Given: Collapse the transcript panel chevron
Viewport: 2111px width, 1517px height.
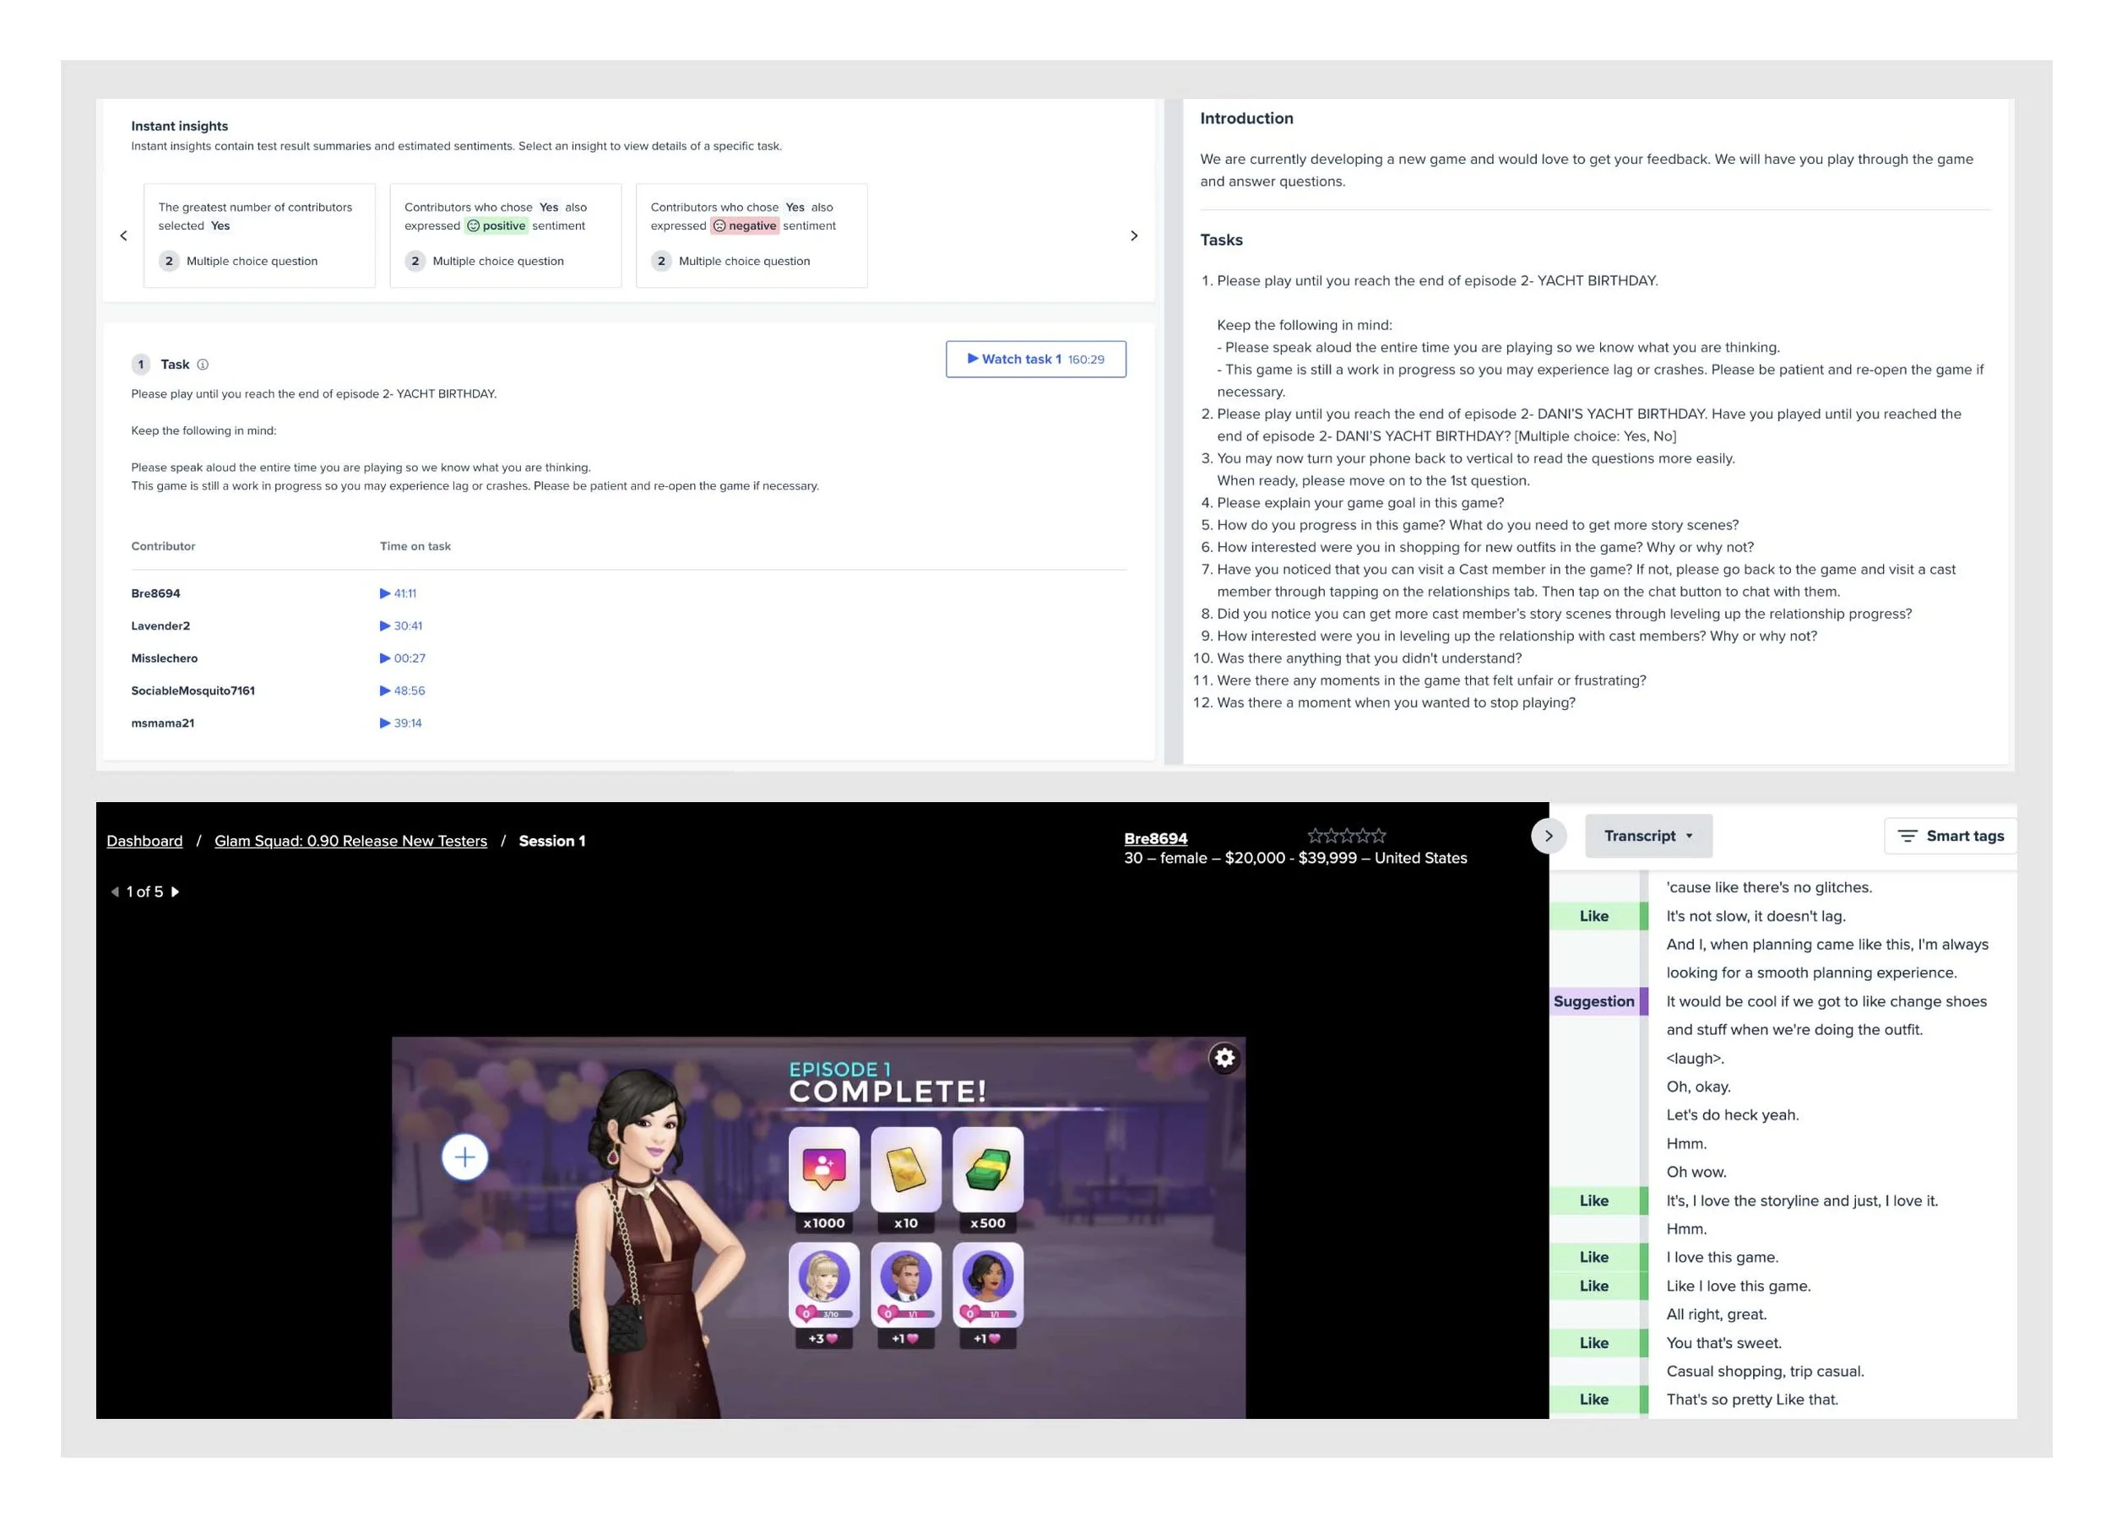Looking at the screenshot, I should click(1549, 836).
